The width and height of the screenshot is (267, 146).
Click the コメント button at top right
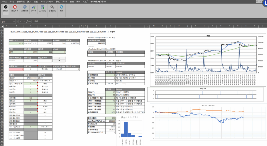(x=260, y=1)
